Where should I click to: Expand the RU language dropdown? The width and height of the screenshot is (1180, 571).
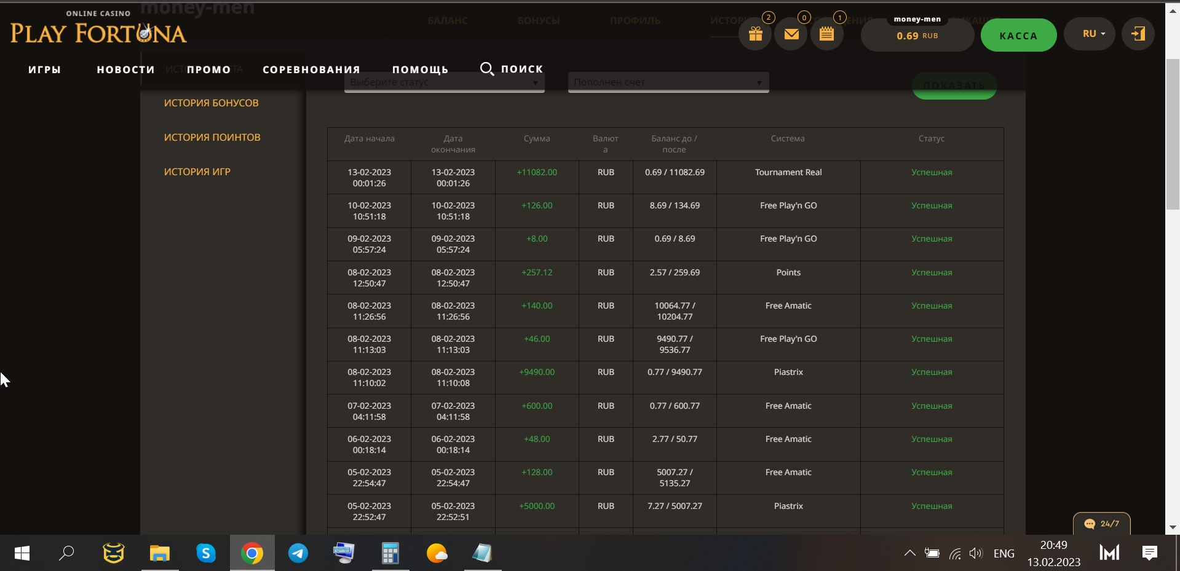click(1093, 34)
